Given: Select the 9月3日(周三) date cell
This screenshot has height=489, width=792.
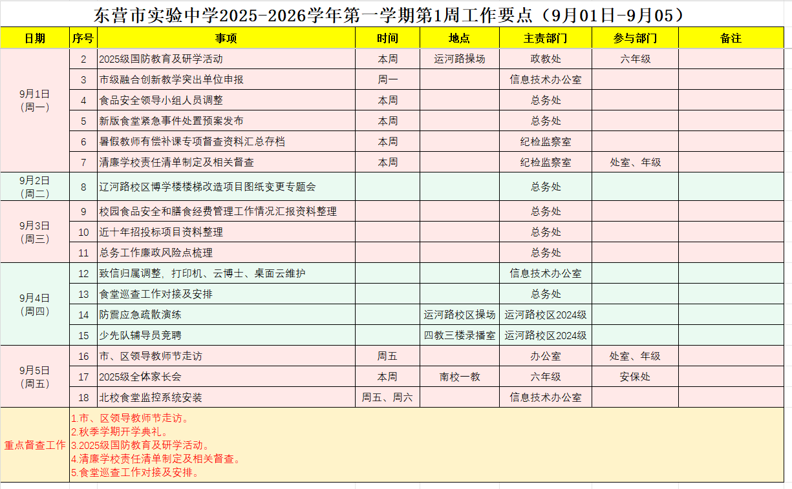Looking at the screenshot, I should [x=35, y=232].
